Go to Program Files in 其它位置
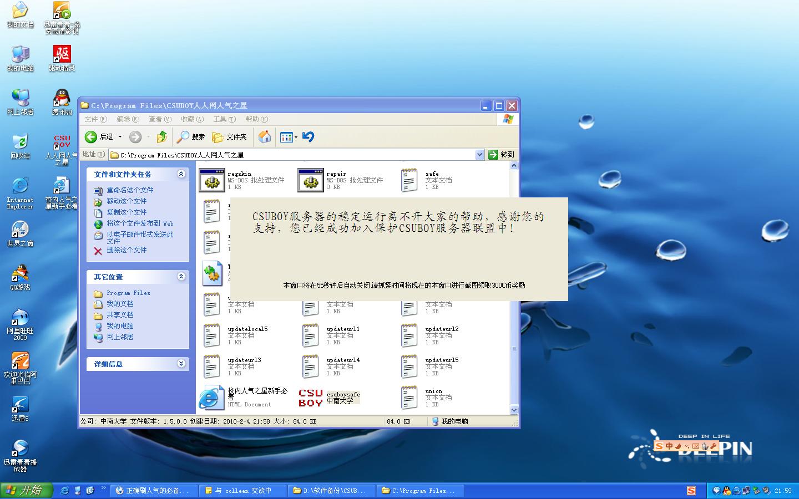 tap(128, 293)
